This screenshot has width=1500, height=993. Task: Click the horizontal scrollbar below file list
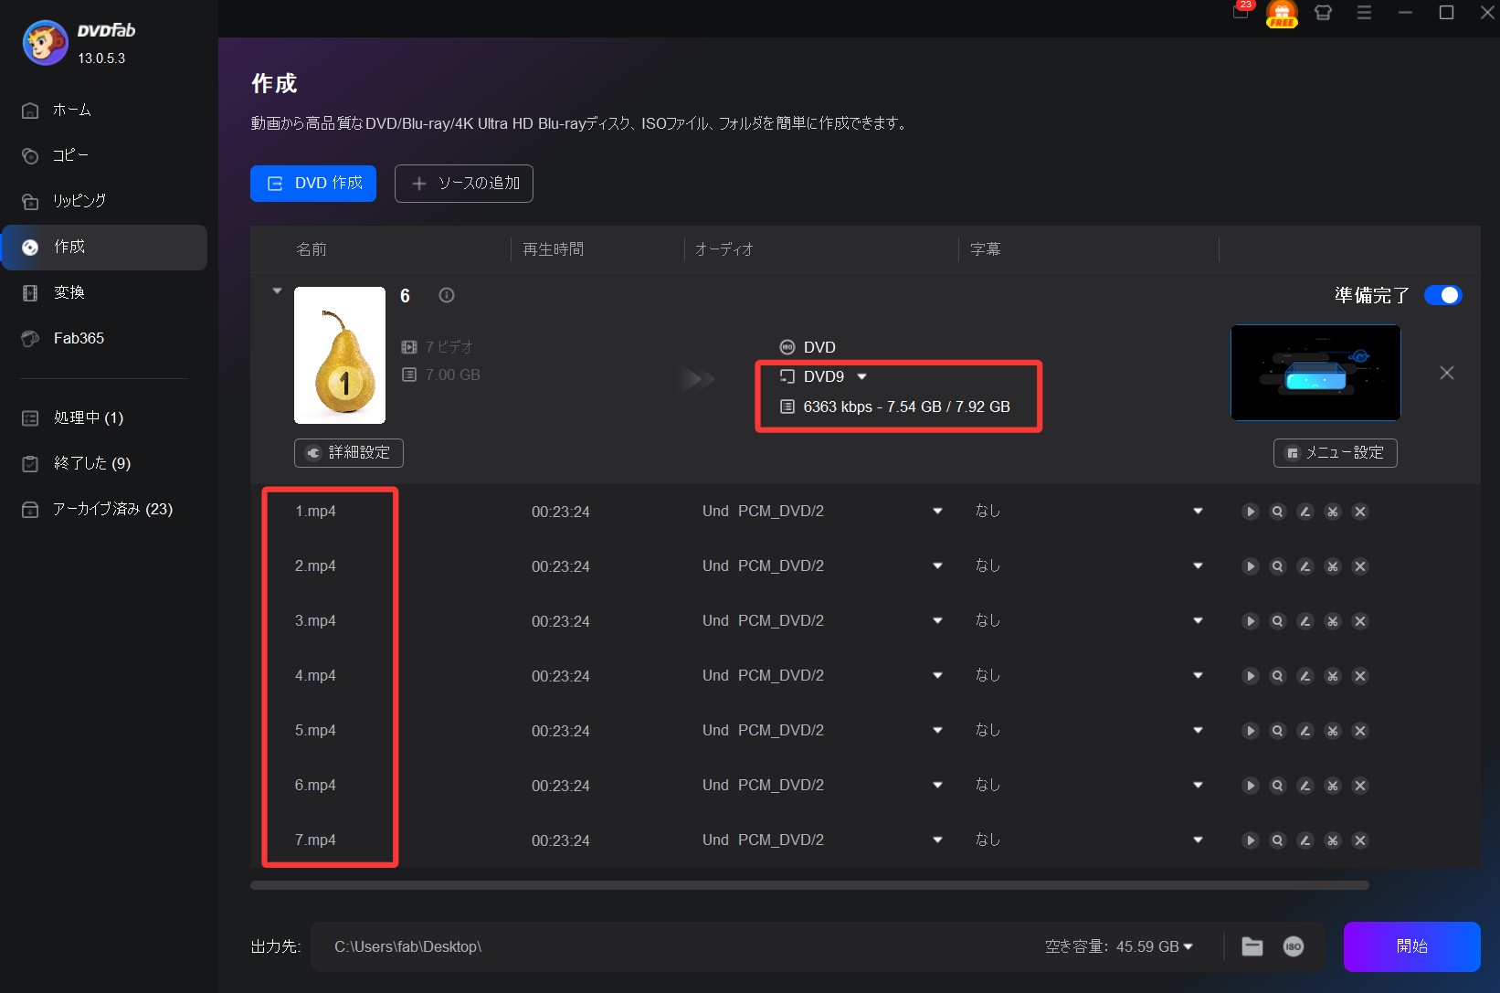tap(808, 885)
